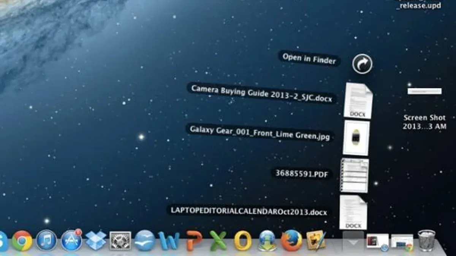This screenshot has height=256, width=456.
Task: Open the paintbrush app icon beside Firefox
Action: 316,240
